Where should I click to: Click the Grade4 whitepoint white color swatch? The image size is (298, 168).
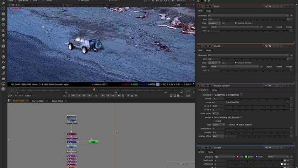[282, 164]
